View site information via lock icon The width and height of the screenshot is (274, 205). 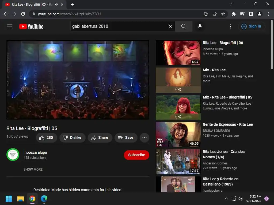pos(33,14)
